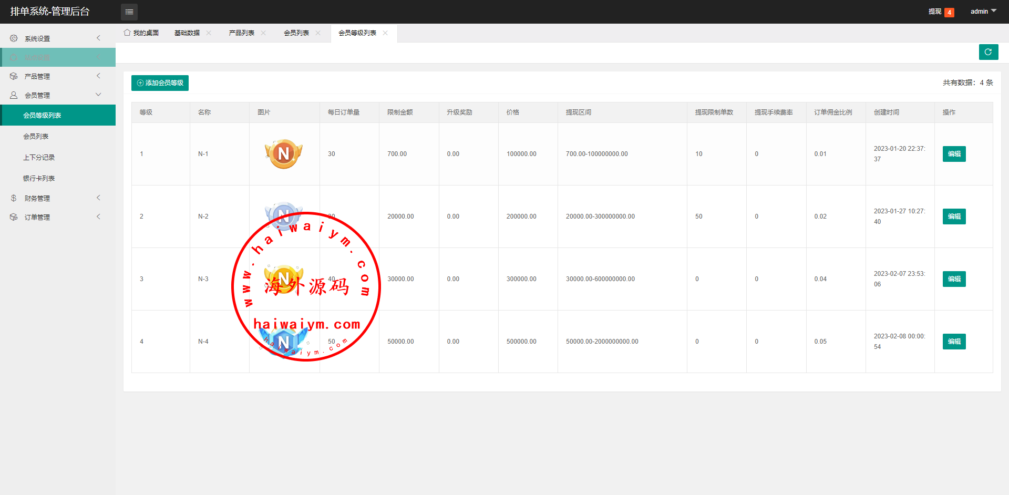This screenshot has height=495, width=1009.
Task: Close the 基础数据 tab
Action: 209,33
